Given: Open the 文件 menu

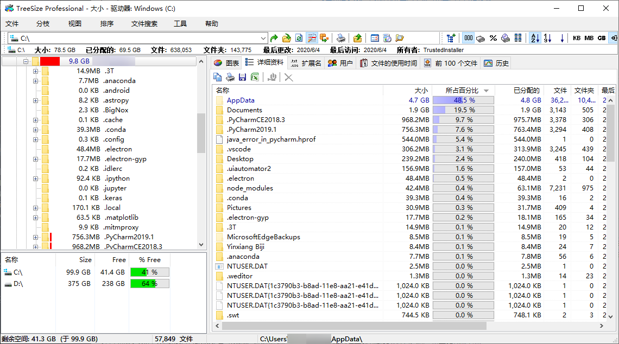Looking at the screenshot, I should coord(12,24).
